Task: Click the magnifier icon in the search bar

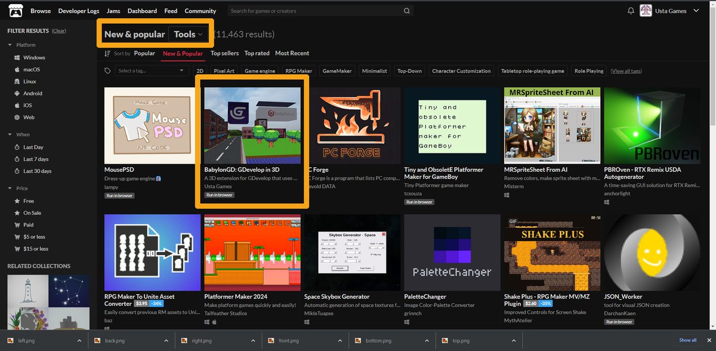Action: click(x=406, y=10)
